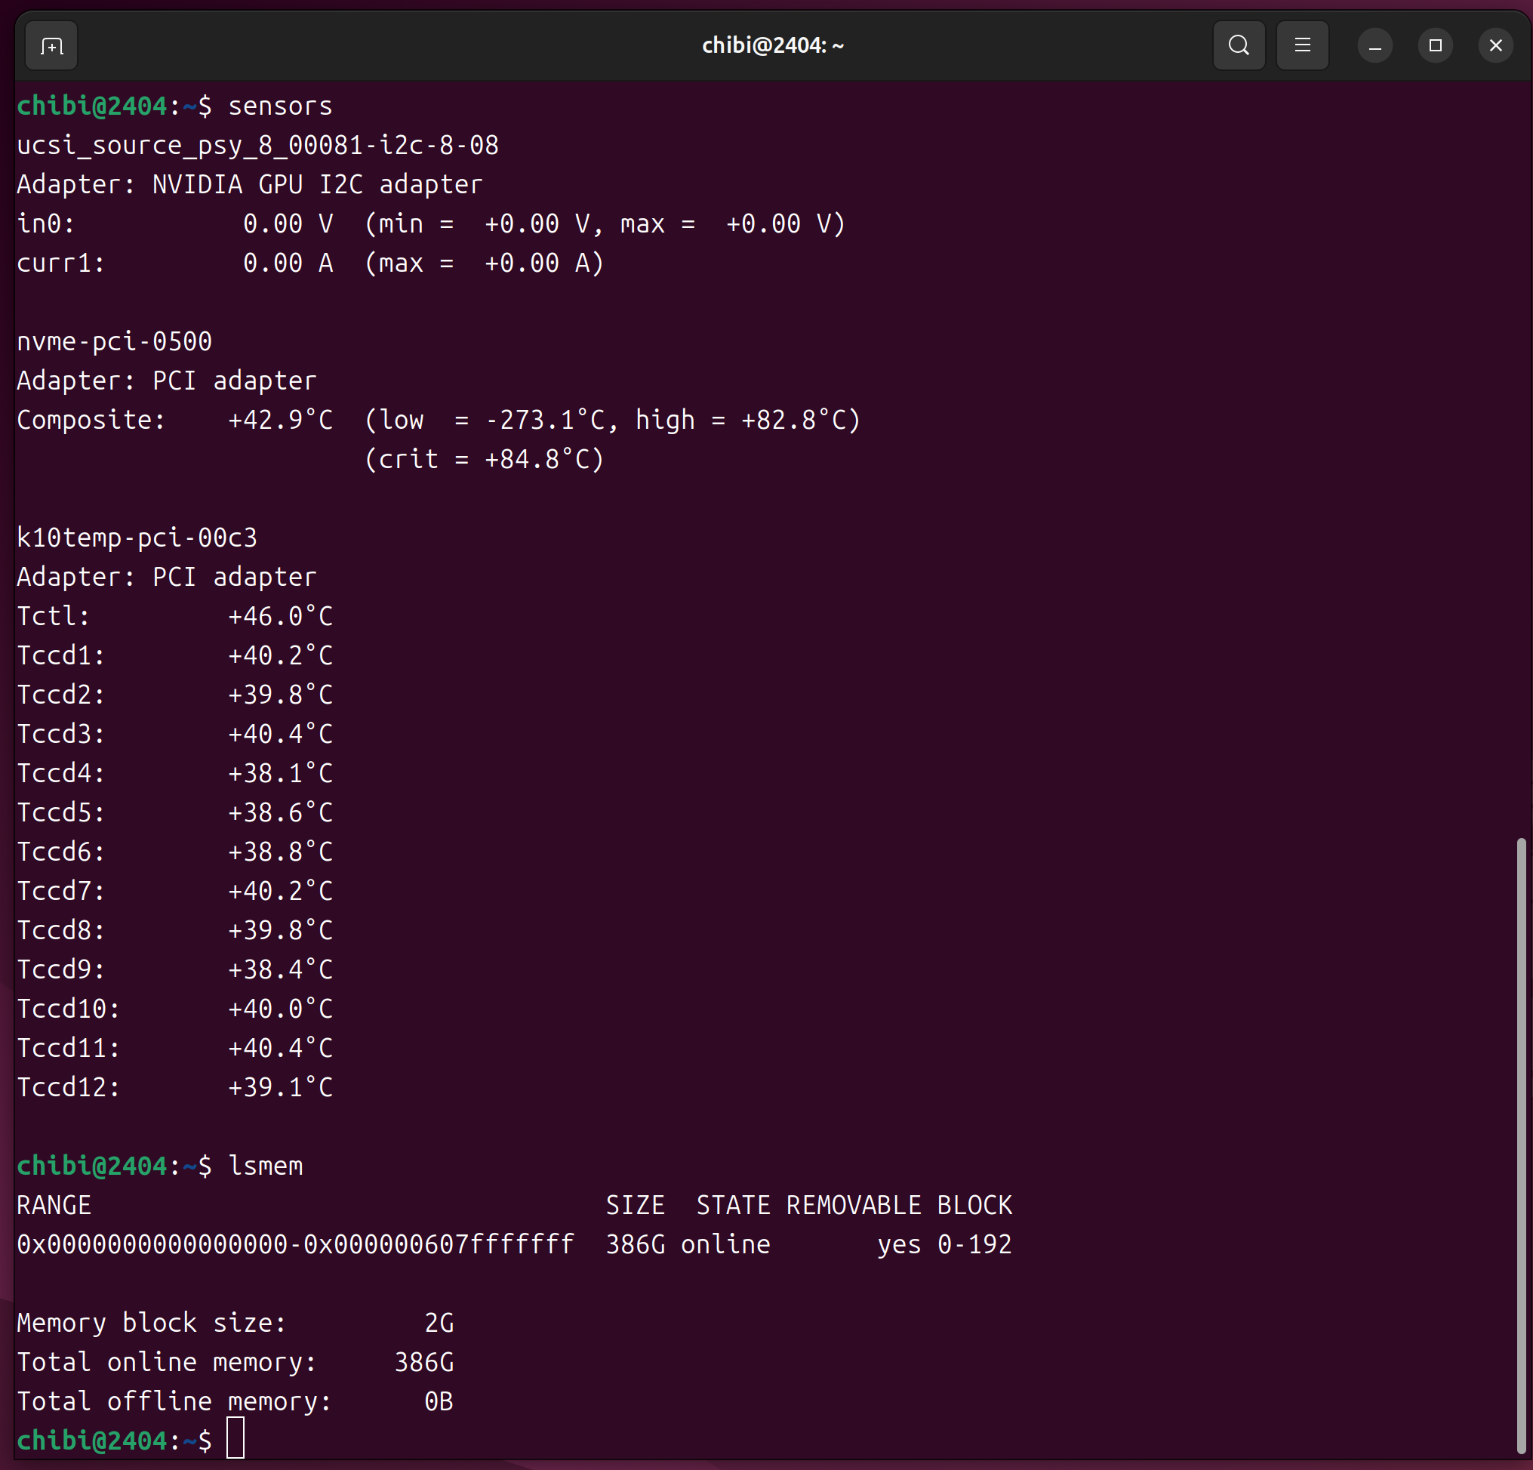Viewport: 1533px width, 1470px height.
Task: Open the terminal search tool
Action: pos(1238,46)
